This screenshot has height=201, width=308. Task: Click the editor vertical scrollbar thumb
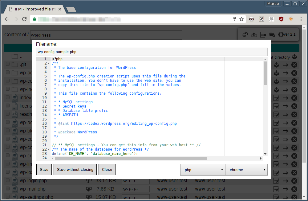265,73
